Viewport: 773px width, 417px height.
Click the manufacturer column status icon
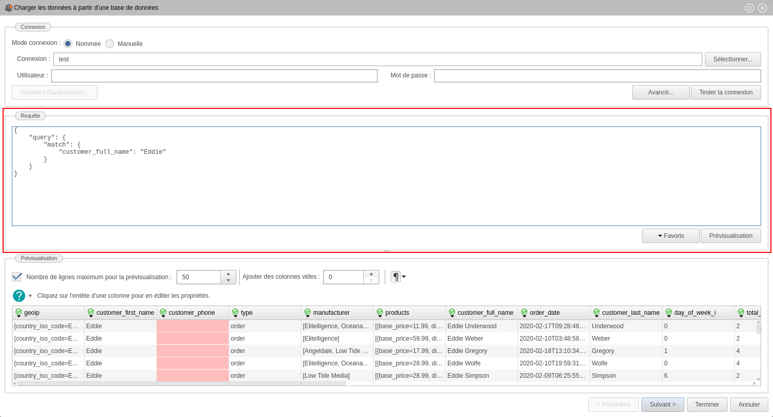point(308,312)
